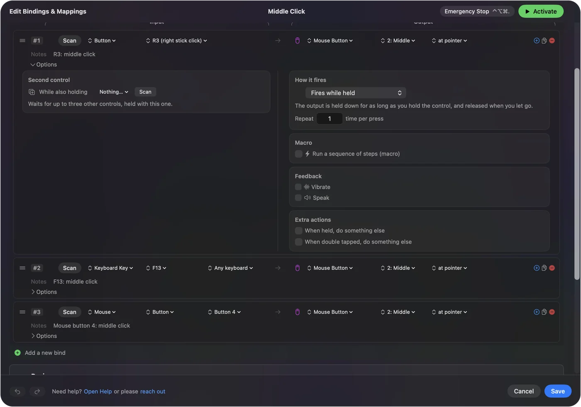Screen dimensions: 581x407
Task: Click the redo arrow in the footer
Action: [x=37, y=391]
